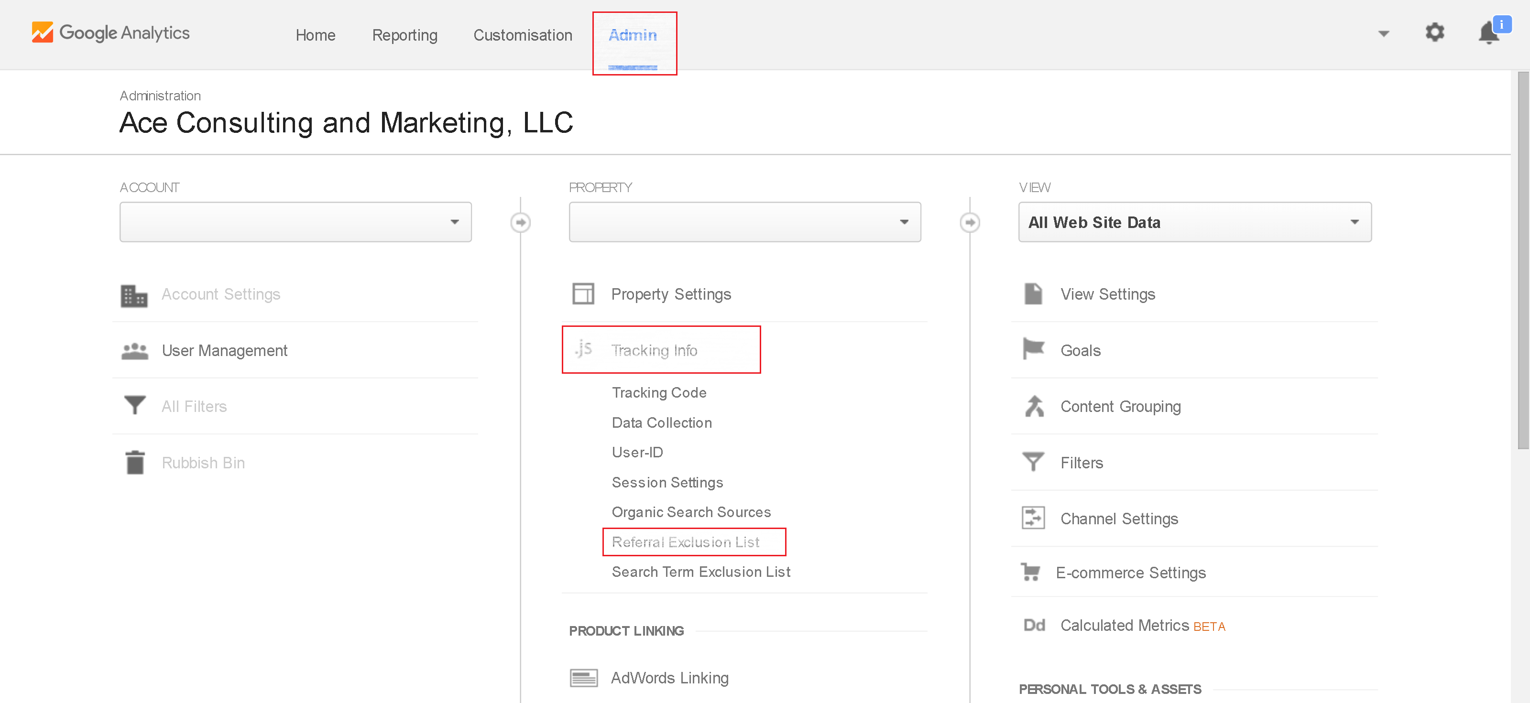Open the account menu arrow in header
The width and height of the screenshot is (1530, 703).
pos(1383,34)
